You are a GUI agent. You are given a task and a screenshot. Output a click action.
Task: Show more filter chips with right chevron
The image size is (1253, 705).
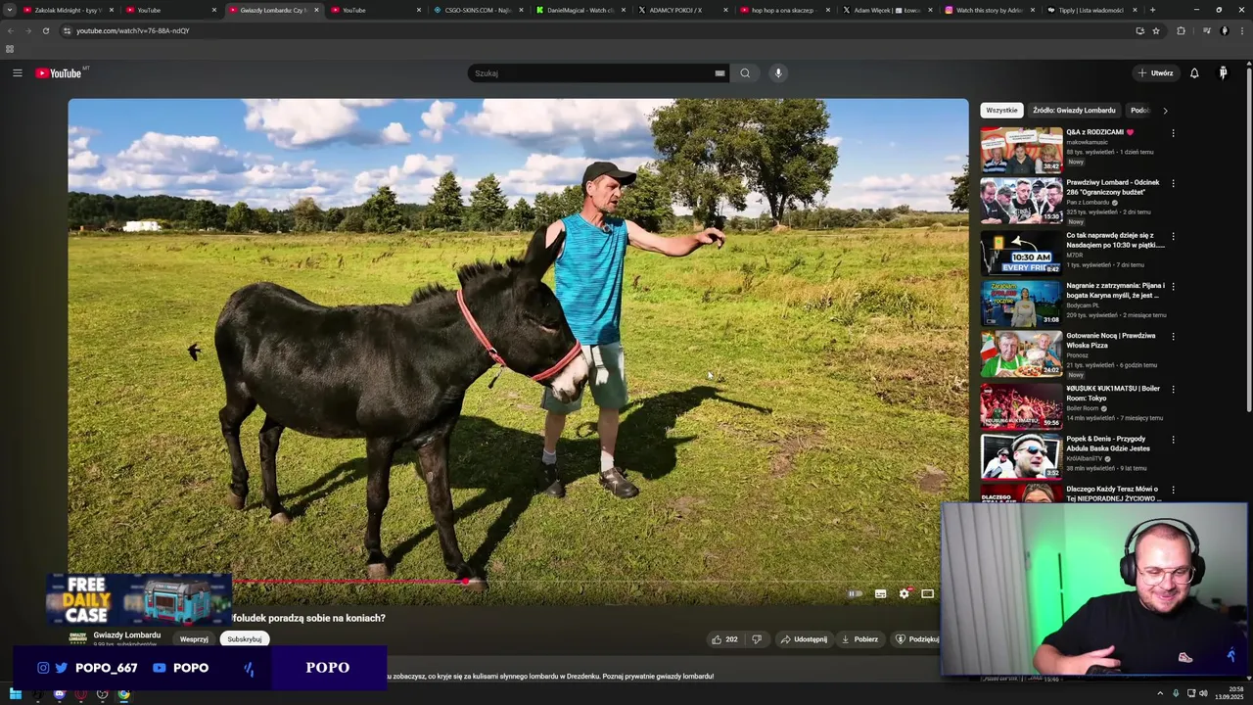click(1165, 111)
